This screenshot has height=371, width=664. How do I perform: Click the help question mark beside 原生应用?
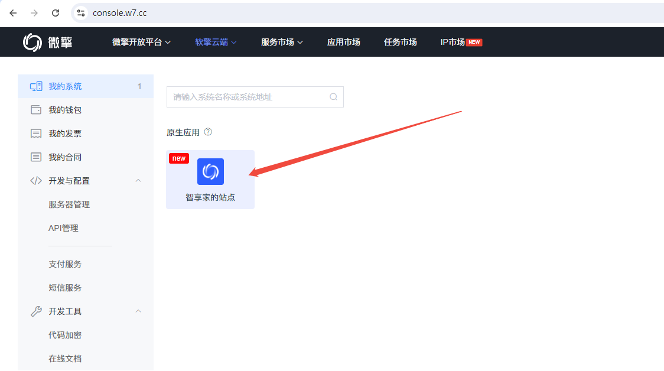click(x=208, y=132)
